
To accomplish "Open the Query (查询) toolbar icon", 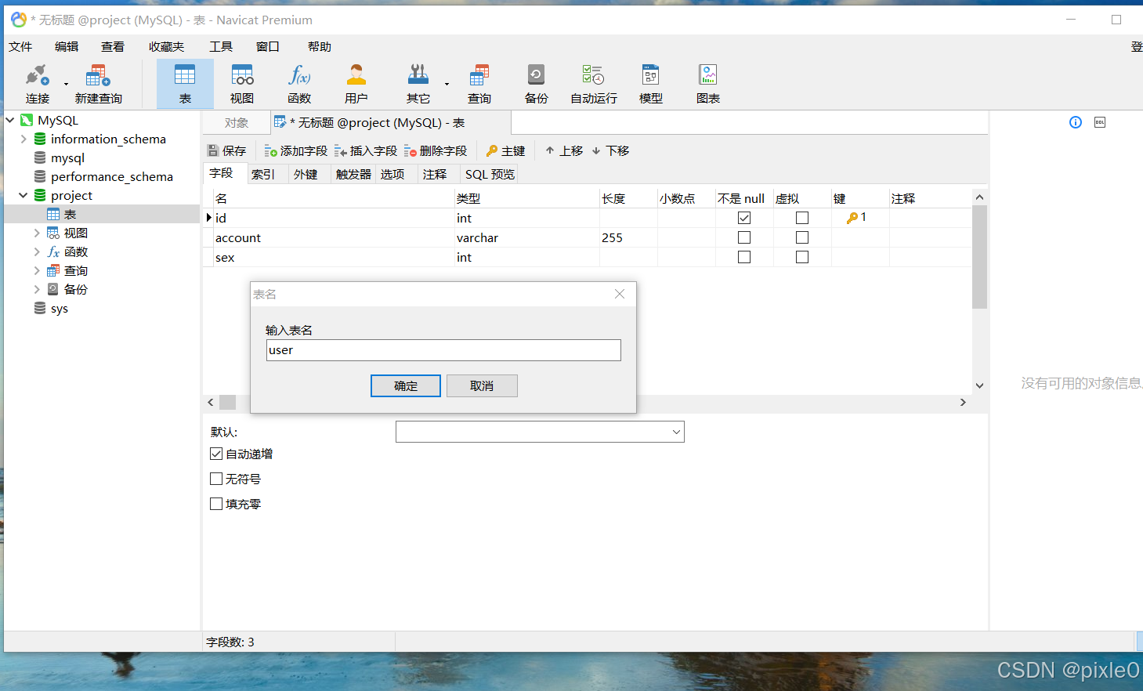I will coord(479,84).
